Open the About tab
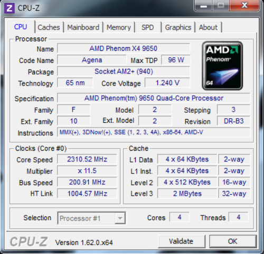 tap(208, 28)
